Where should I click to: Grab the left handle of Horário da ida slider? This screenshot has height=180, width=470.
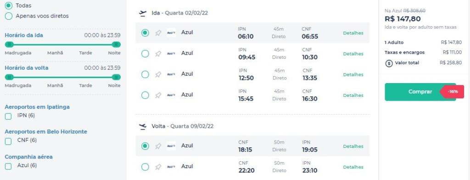pos(9,45)
